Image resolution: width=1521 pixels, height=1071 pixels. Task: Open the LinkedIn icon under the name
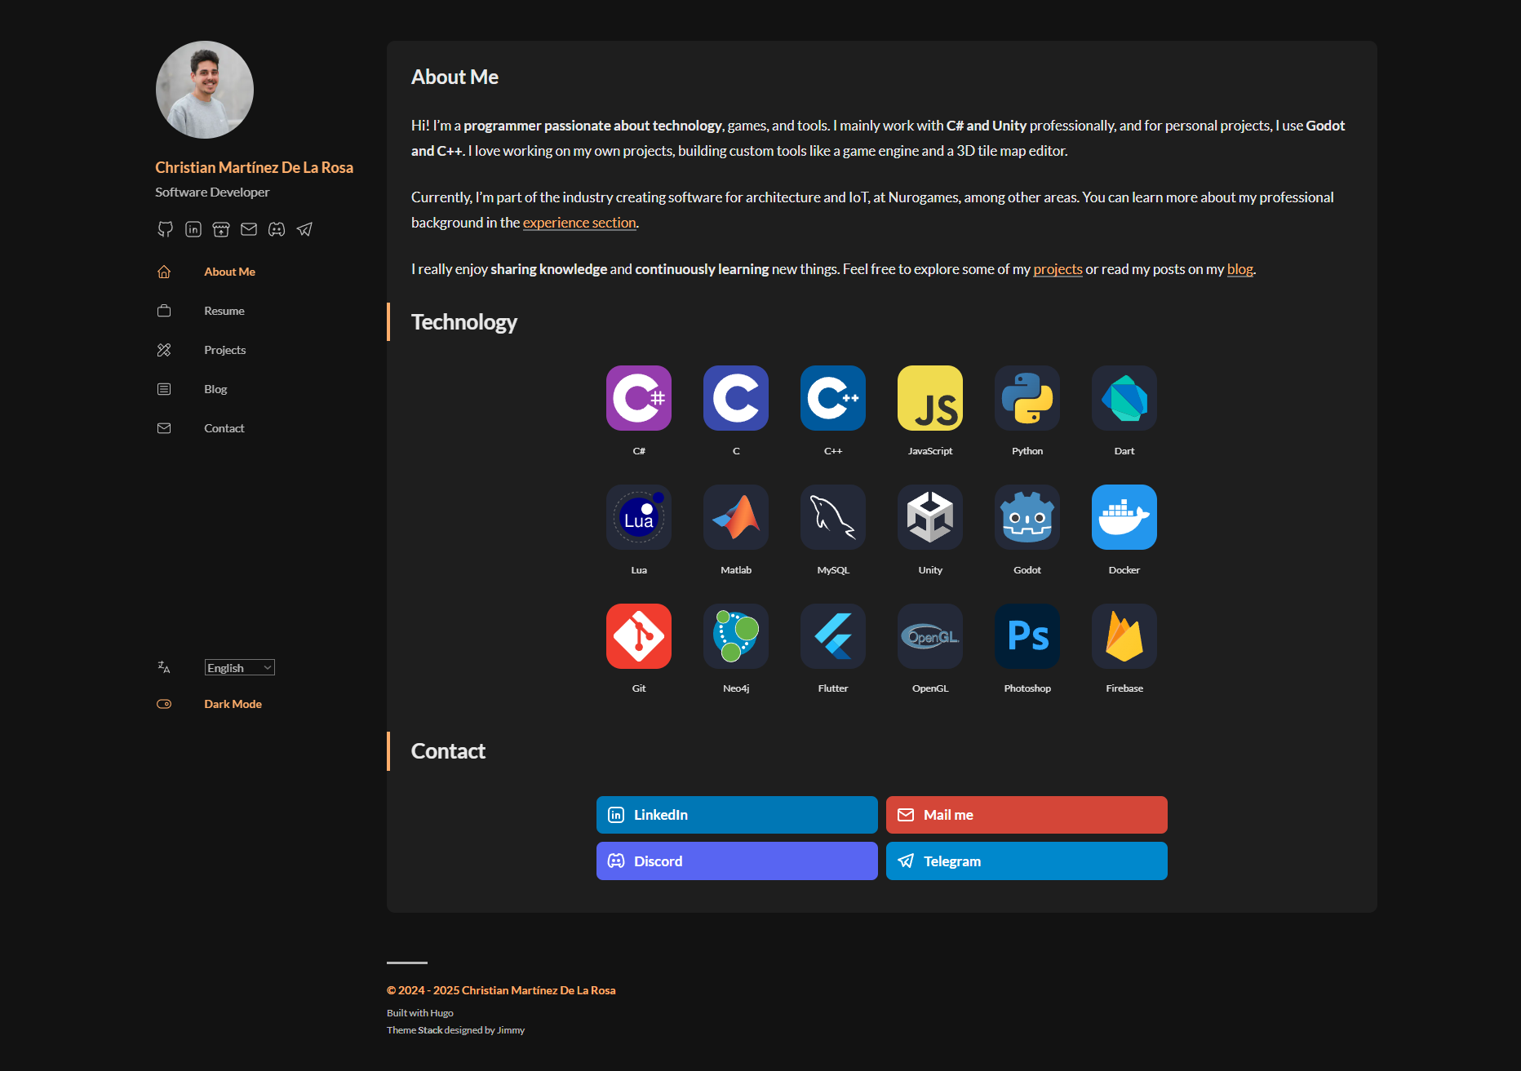pyautogui.click(x=193, y=229)
